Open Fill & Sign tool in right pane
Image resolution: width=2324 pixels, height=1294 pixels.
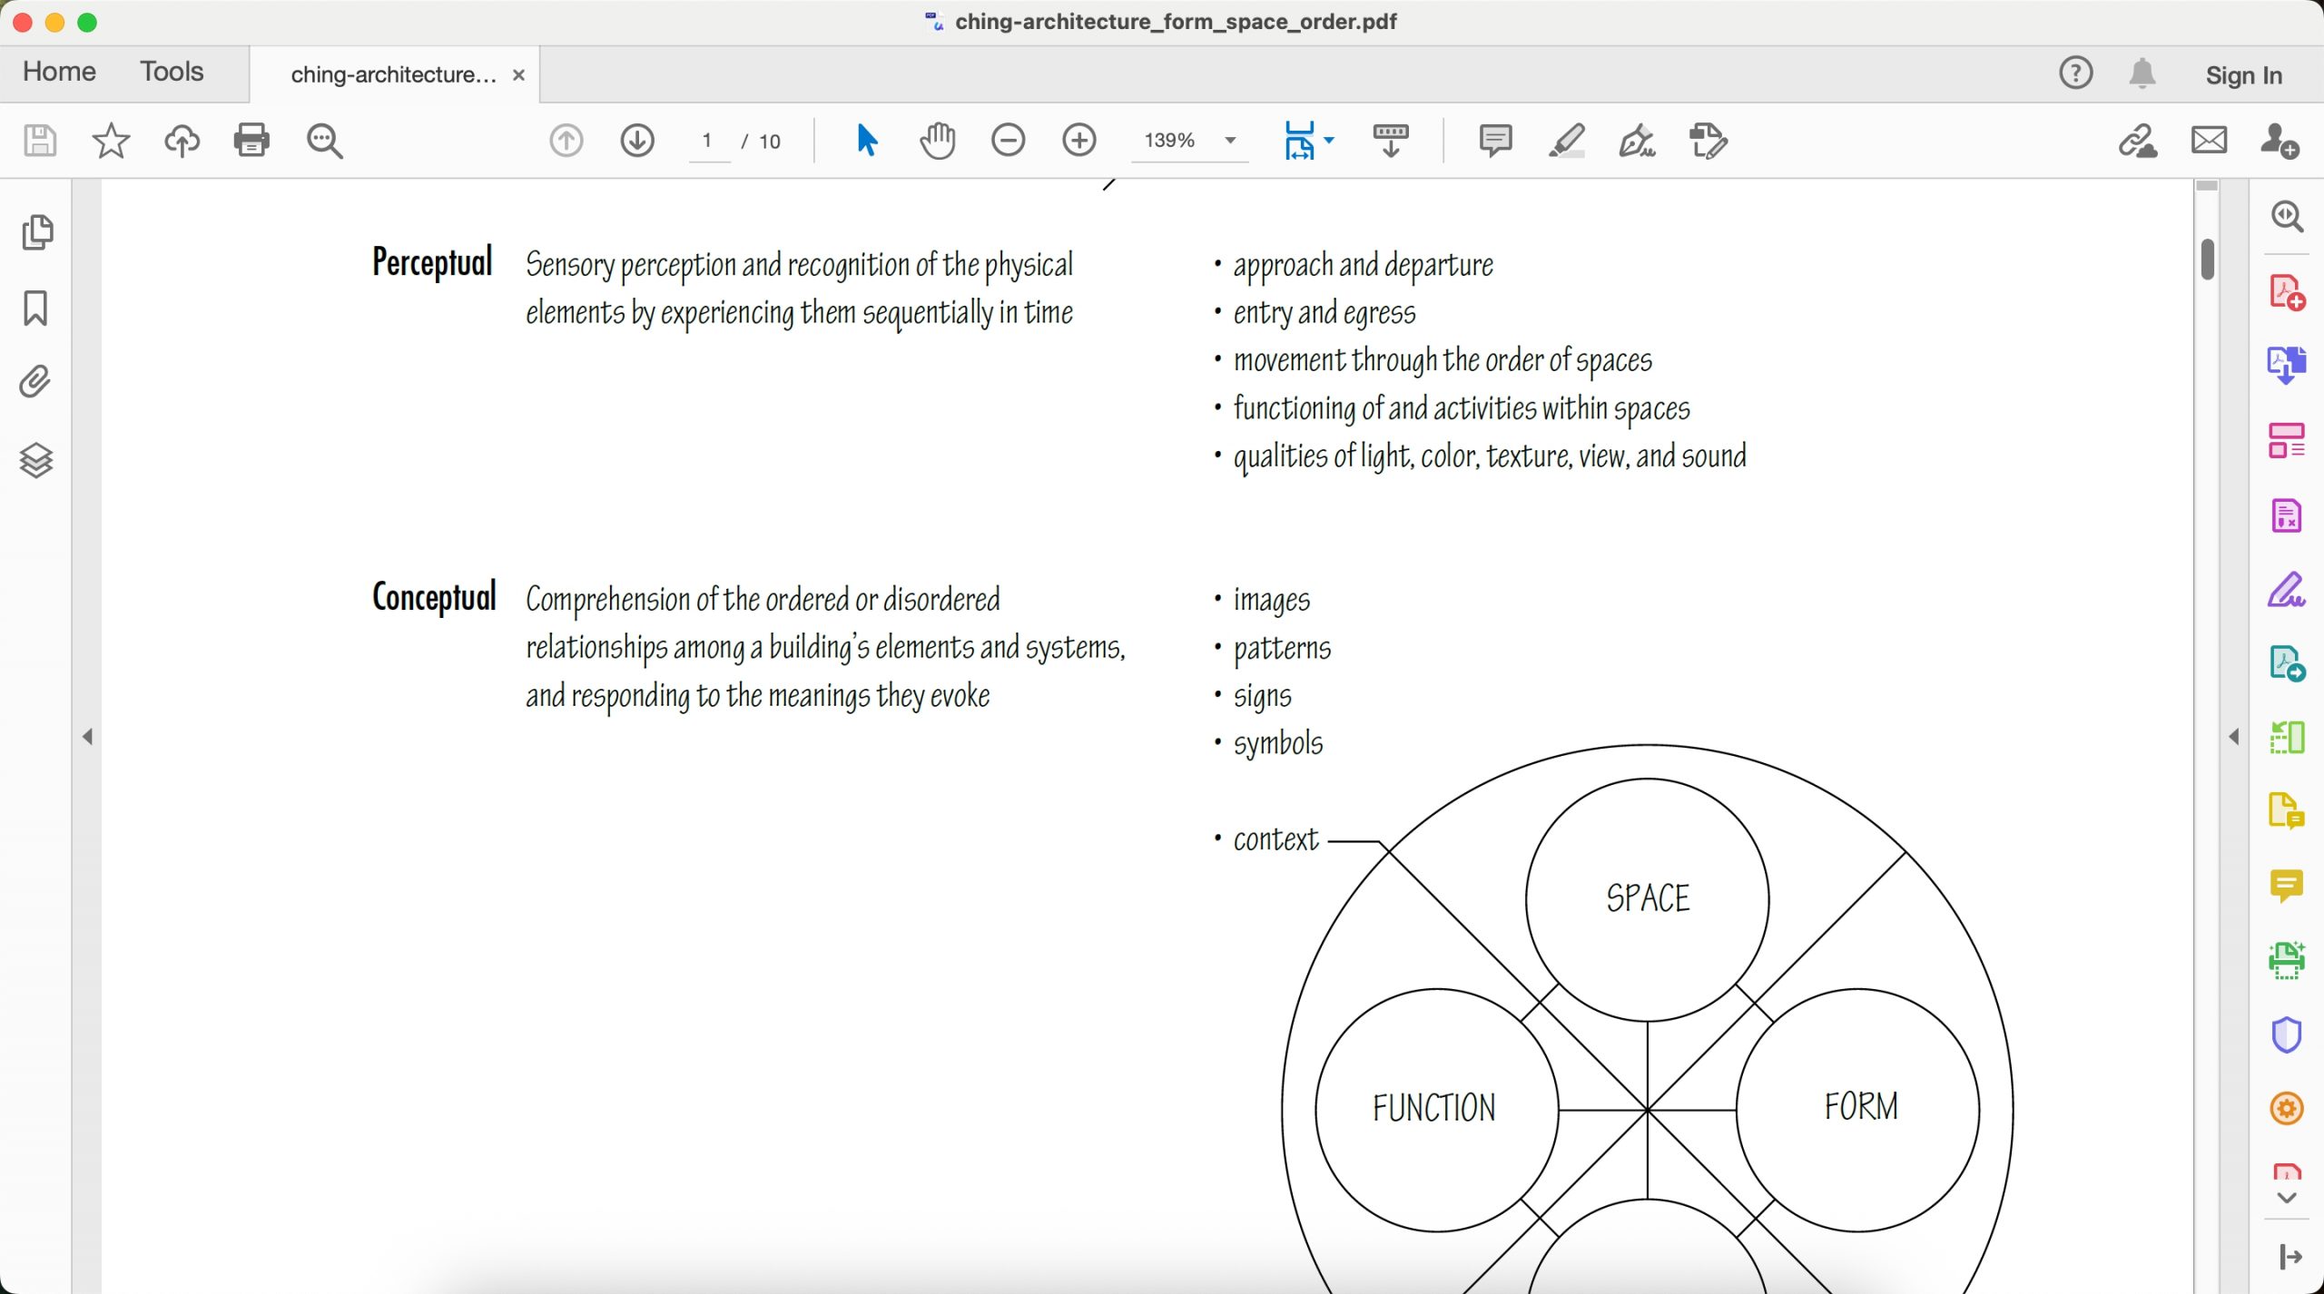pos(2287,590)
